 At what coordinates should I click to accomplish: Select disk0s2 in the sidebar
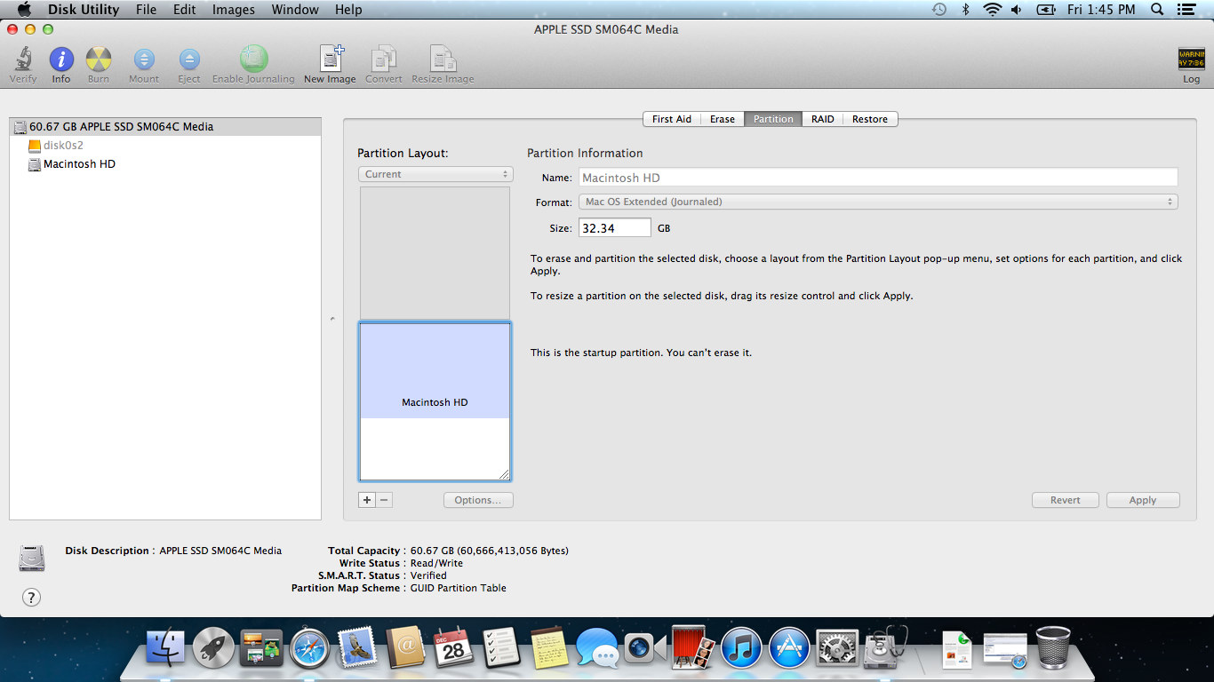[165, 145]
